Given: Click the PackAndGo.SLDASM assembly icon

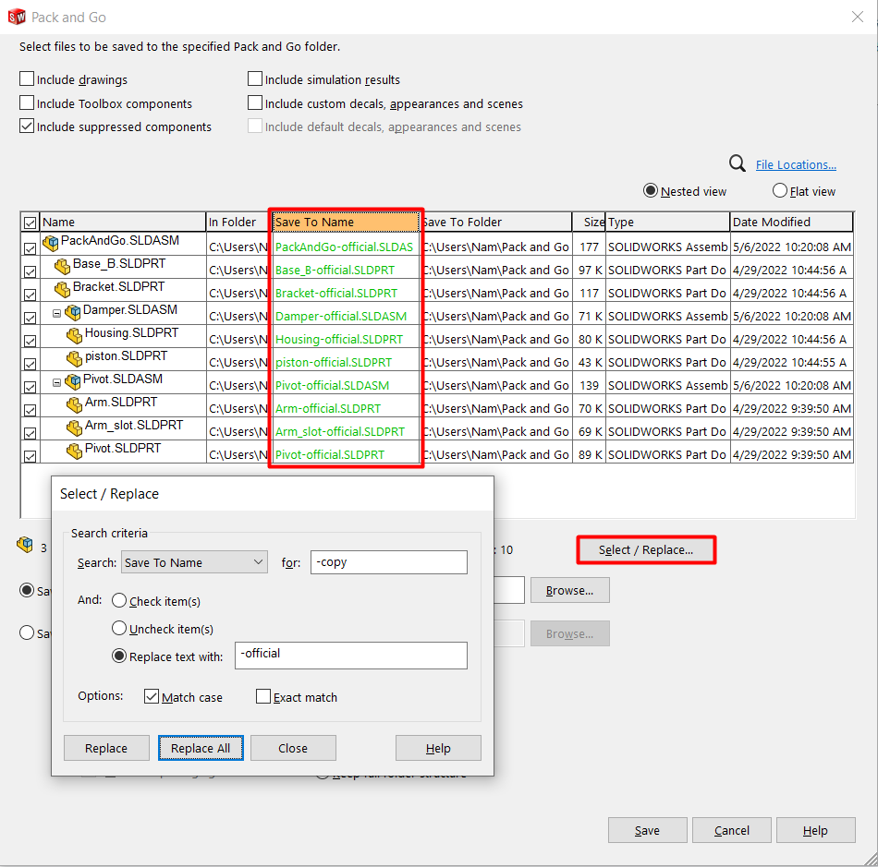Looking at the screenshot, I should tap(51, 243).
